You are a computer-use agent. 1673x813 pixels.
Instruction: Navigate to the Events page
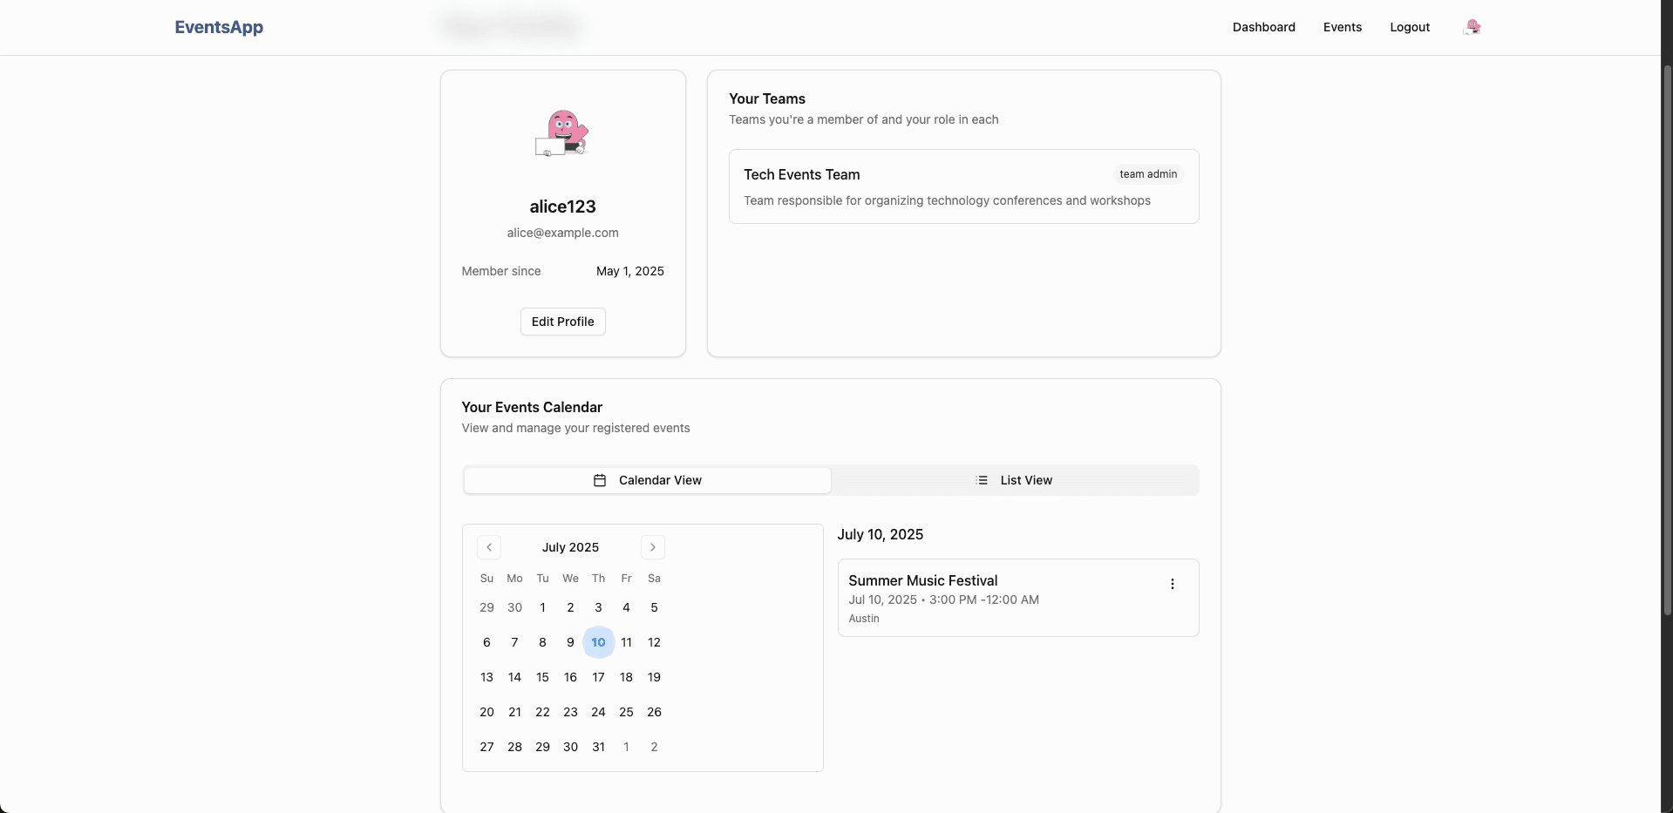point(1342,27)
